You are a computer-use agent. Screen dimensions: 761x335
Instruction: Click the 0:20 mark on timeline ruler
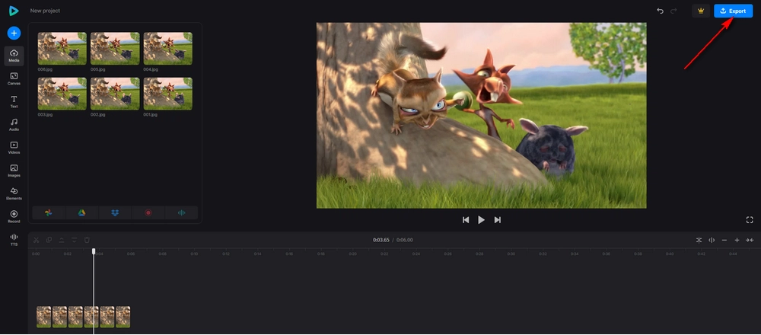[x=353, y=254]
